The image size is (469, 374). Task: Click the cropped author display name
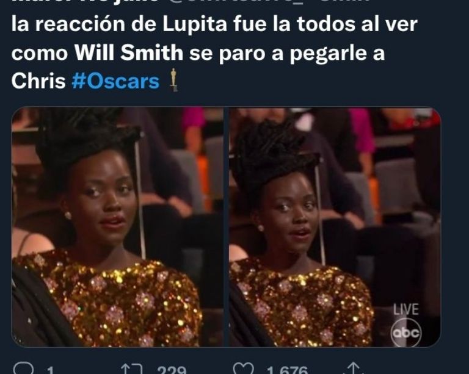coord(85,1)
